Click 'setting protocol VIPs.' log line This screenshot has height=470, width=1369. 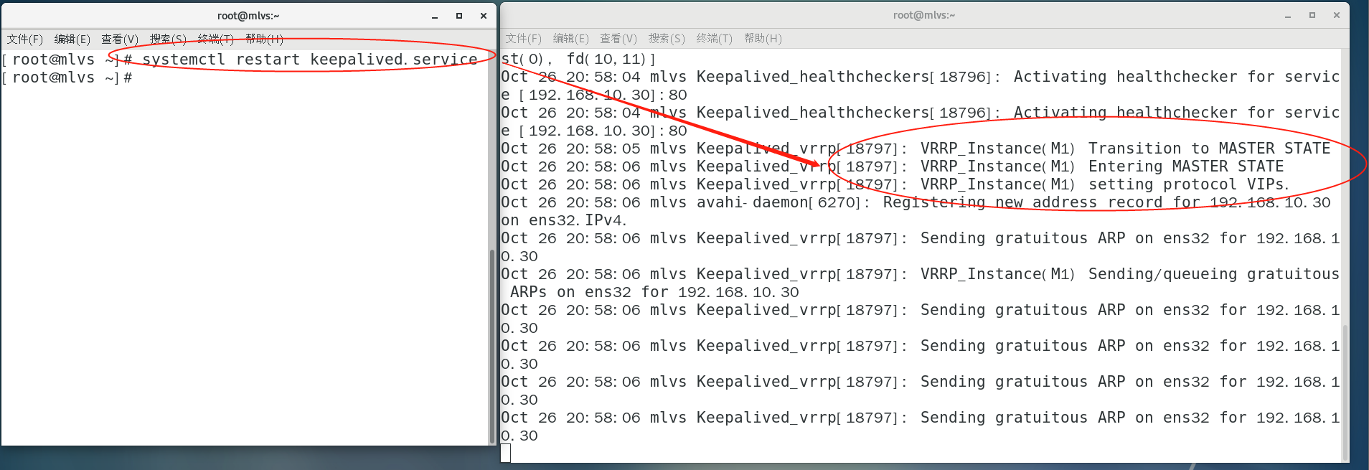point(895,184)
